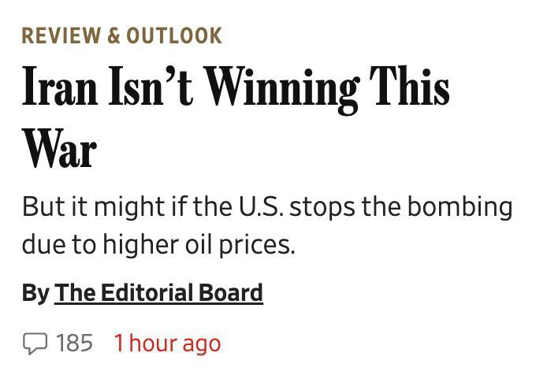Open the 185 comments count

(74, 343)
